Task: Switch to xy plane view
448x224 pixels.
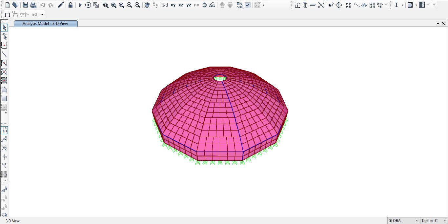Action: (173, 5)
